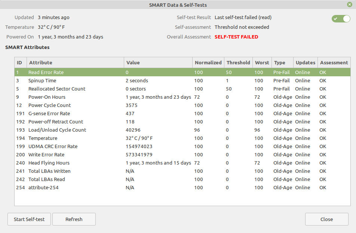This screenshot has width=356, height=233.
Task: Click value 437 in G-sense row
Action: (130, 113)
